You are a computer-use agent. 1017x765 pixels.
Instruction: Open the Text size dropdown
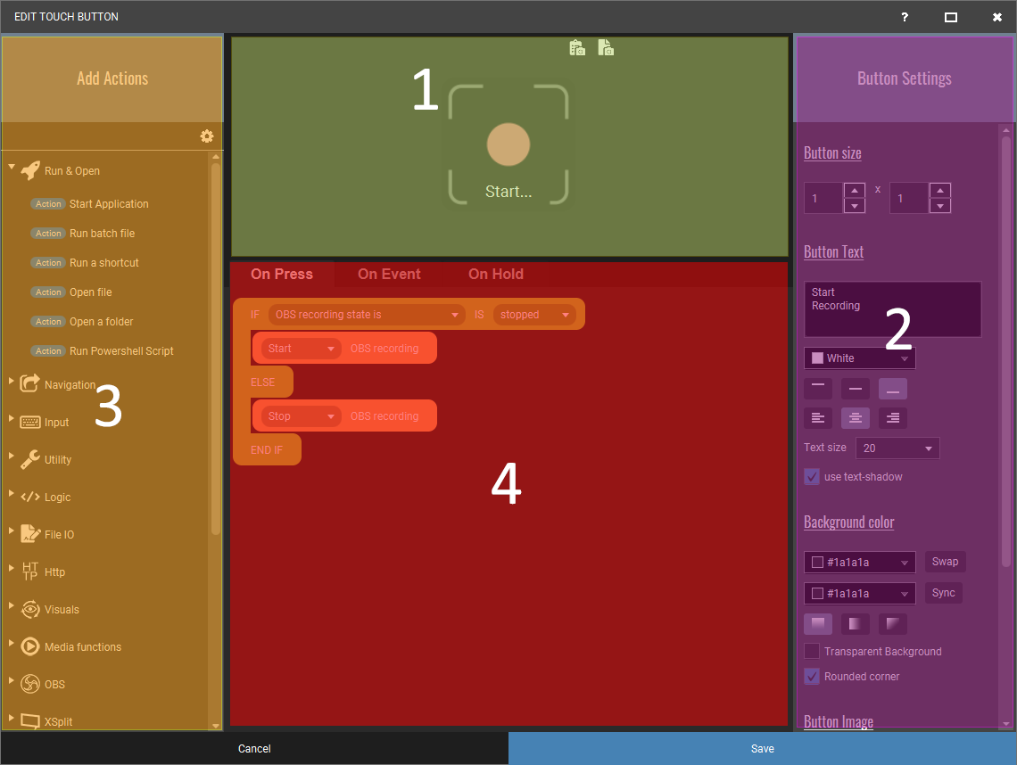[897, 448]
